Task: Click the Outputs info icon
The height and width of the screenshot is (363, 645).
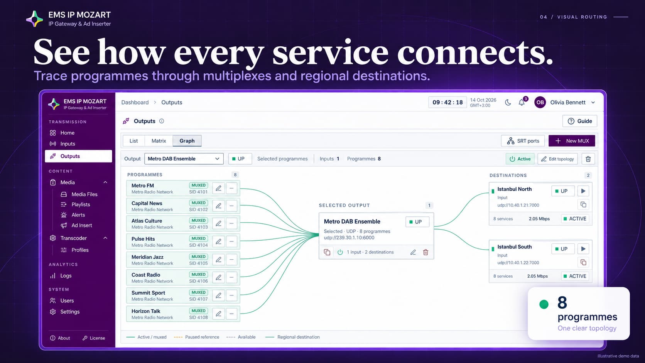Action: pos(162,121)
